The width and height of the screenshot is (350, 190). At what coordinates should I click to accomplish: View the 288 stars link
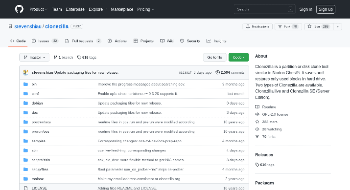click(x=266, y=122)
